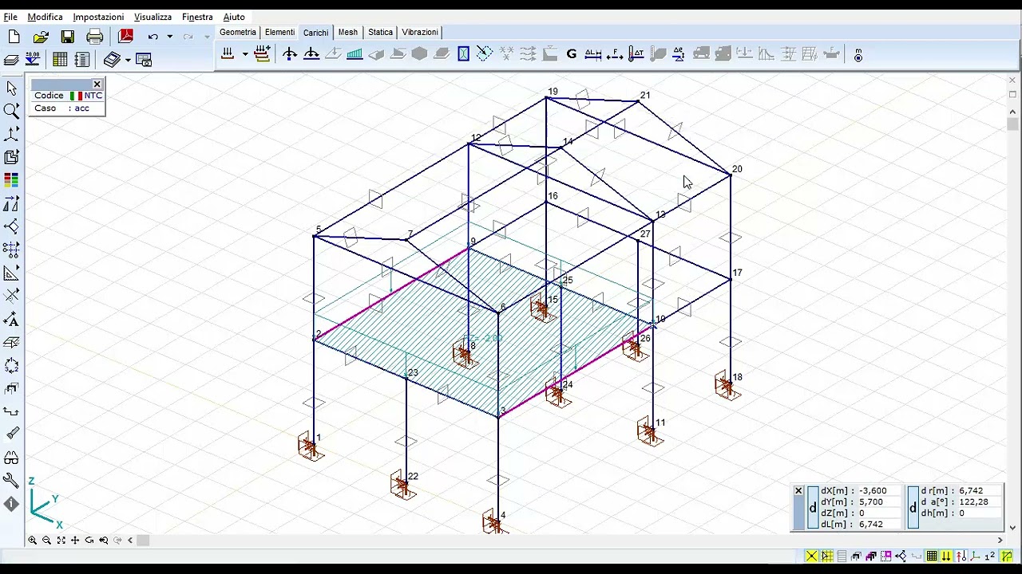
Task: Click the text annotation A icon in the left sidebar
Action: (x=11, y=320)
